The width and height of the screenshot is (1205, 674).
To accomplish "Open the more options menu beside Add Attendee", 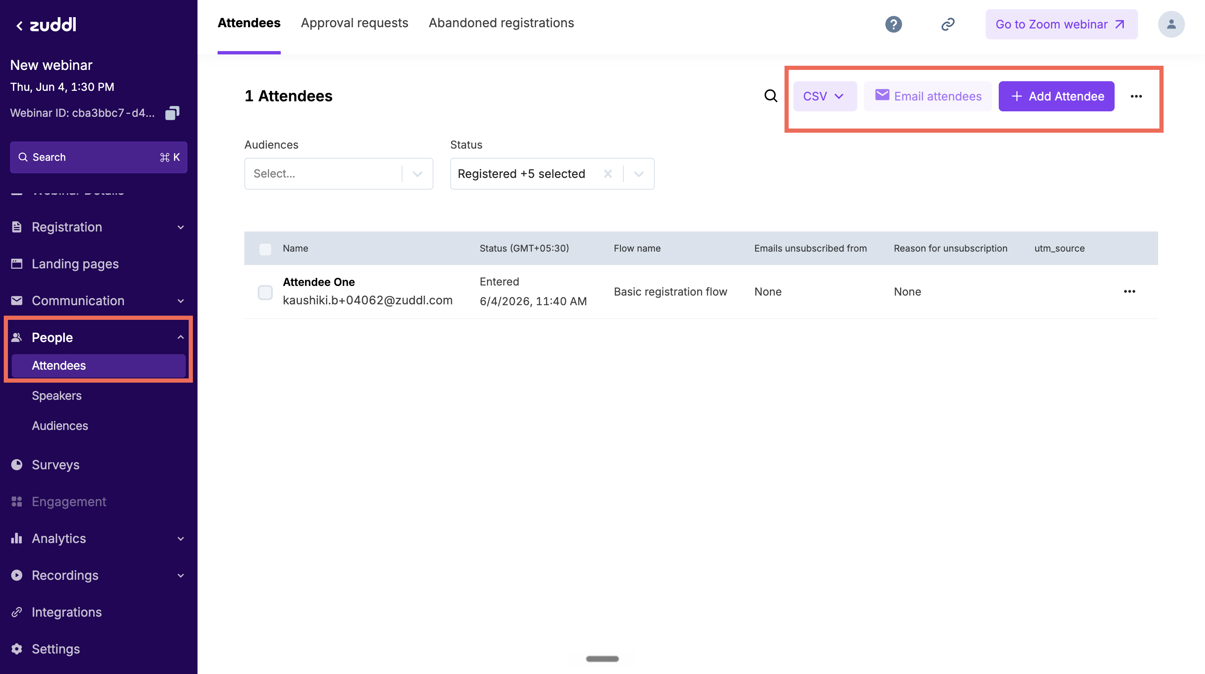I will pos(1136,96).
